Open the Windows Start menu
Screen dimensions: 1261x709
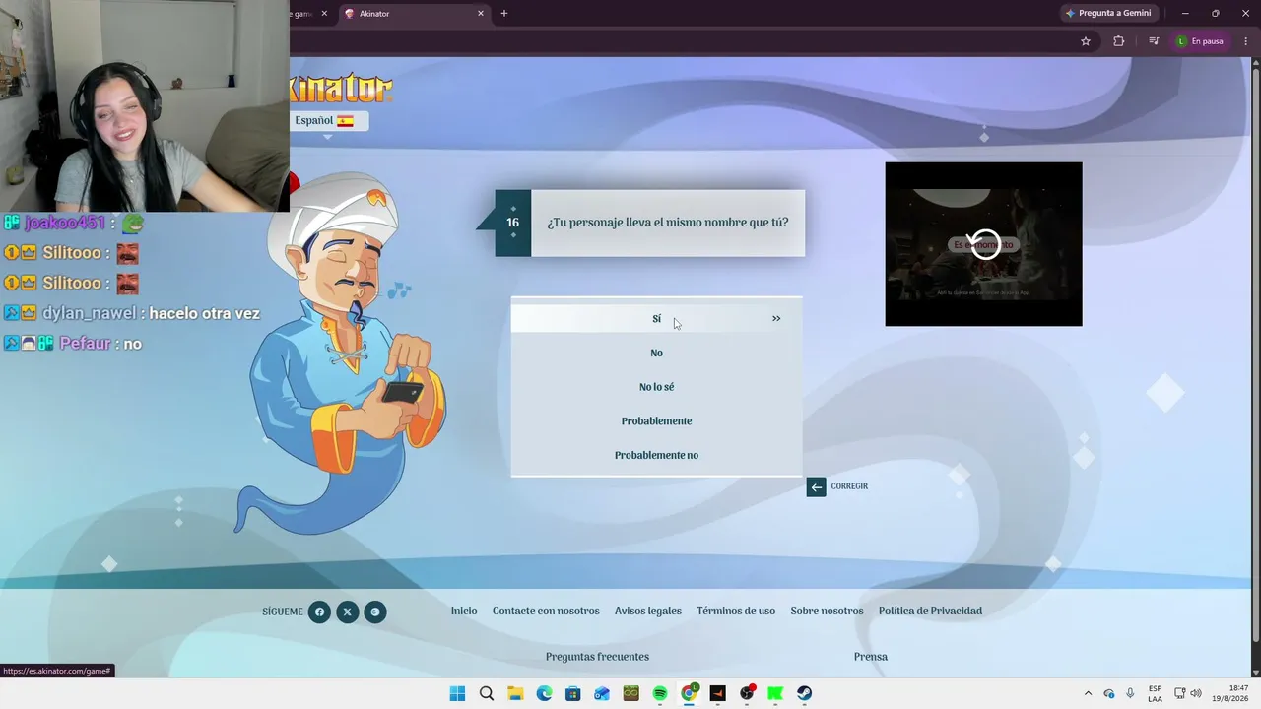click(457, 693)
